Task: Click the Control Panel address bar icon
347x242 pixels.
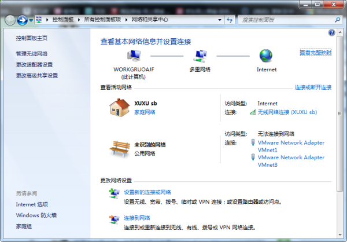Action: 39,20
